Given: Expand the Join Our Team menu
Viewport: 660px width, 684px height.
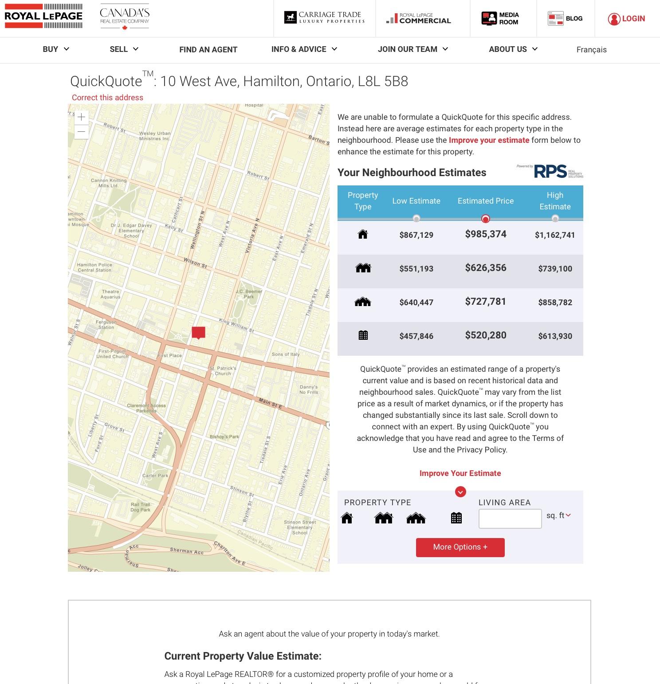Looking at the screenshot, I should pos(413,49).
